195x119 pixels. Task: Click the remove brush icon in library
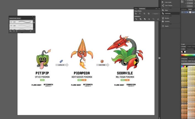coord(30,31)
